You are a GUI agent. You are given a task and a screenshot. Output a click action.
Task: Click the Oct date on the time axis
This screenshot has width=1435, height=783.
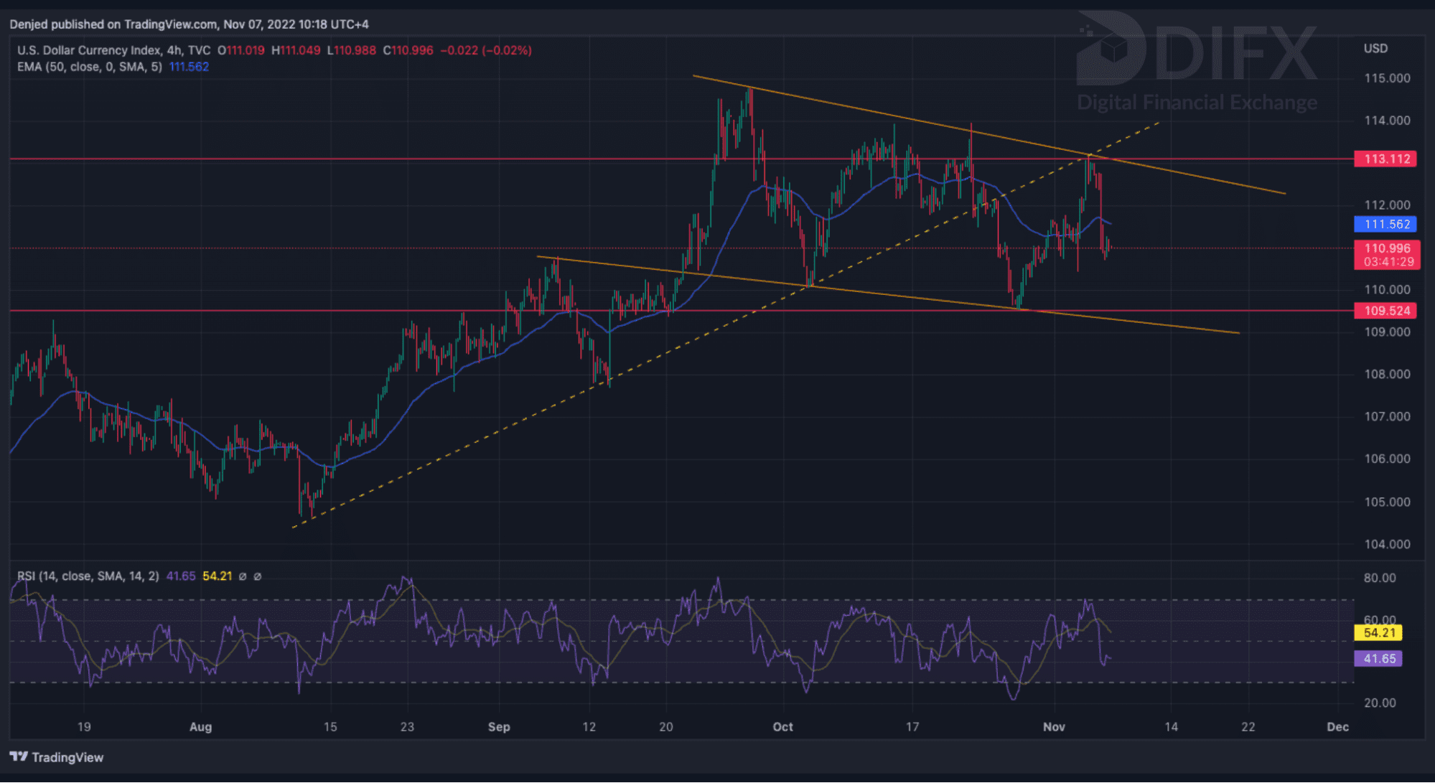pyautogui.click(x=782, y=726)
